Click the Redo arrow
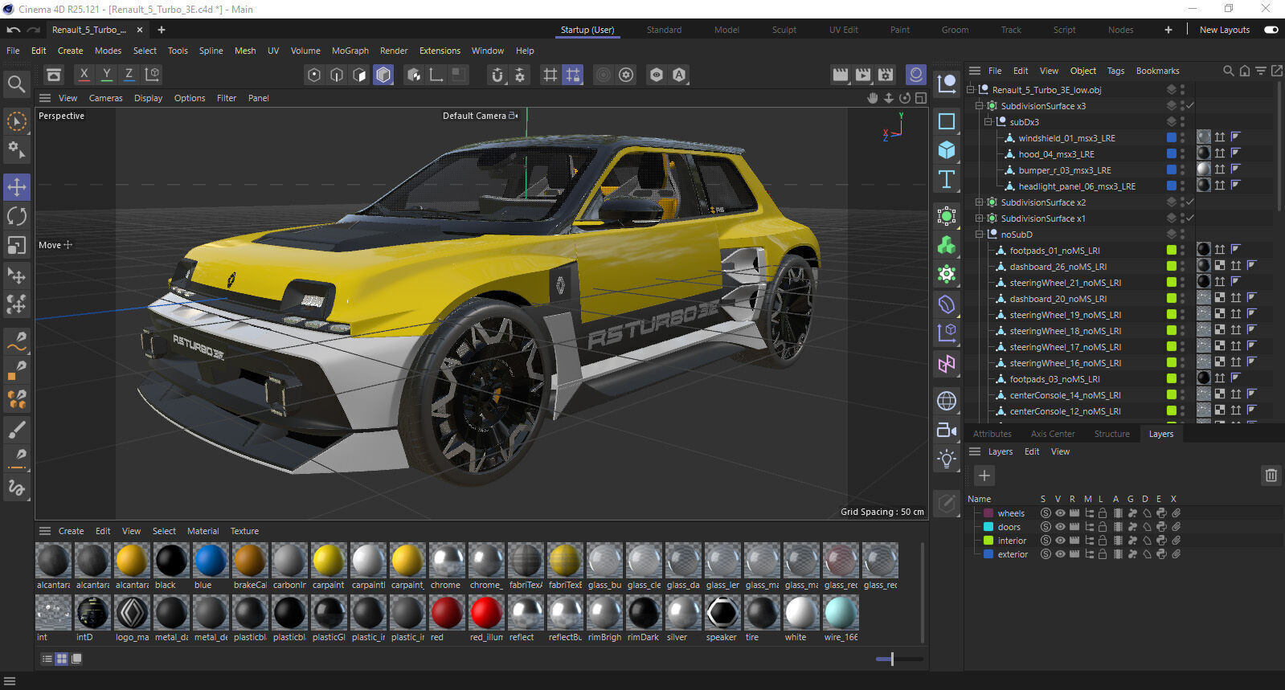1285x690 pixels. coord(33,30)
